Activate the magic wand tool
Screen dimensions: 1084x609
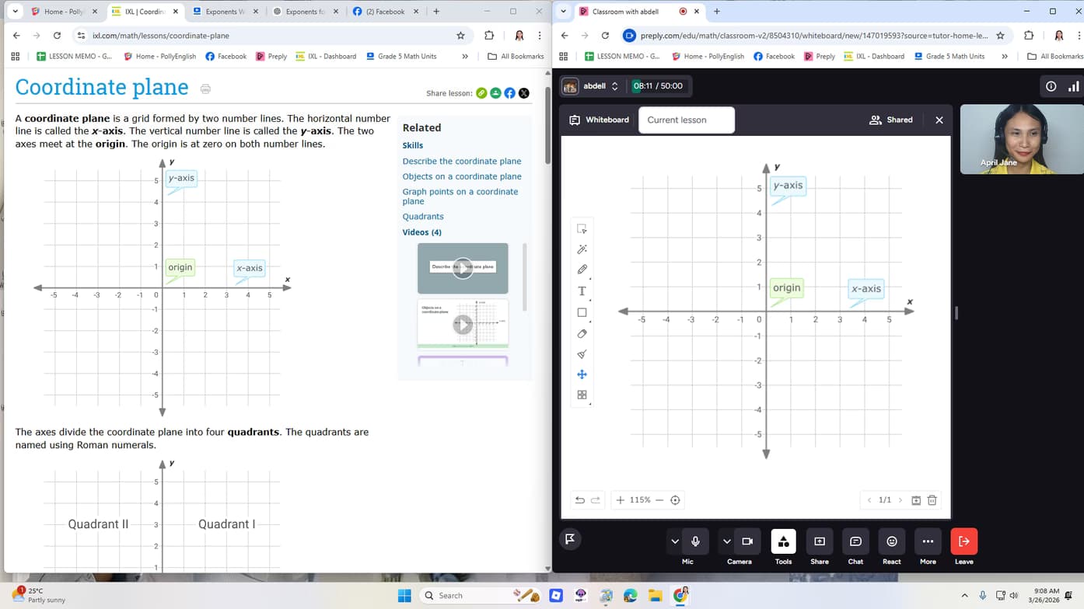point(582,249)
